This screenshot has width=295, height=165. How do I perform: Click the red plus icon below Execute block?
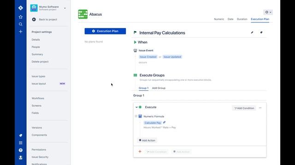[x=140, y=152]
